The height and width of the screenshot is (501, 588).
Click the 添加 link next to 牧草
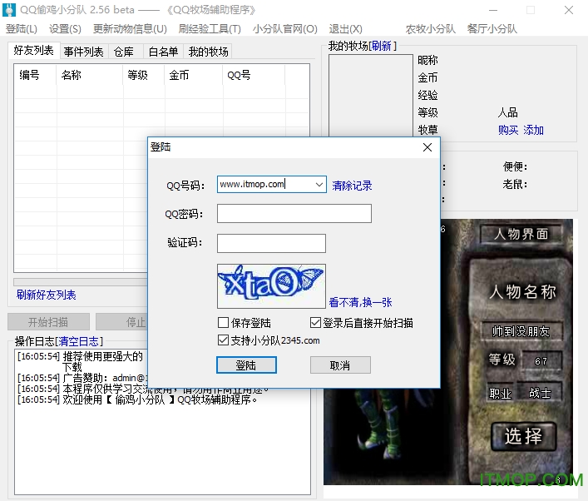pyautogui.click(x=533, y=130)
